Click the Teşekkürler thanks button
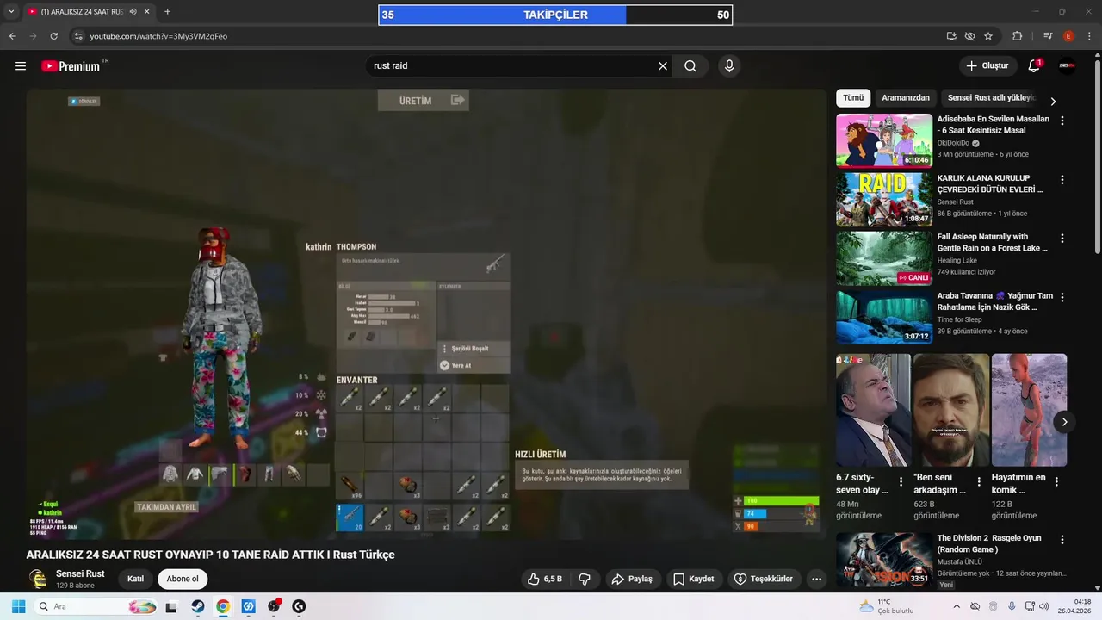1102x620 pixels. click(x=764, y=579)
